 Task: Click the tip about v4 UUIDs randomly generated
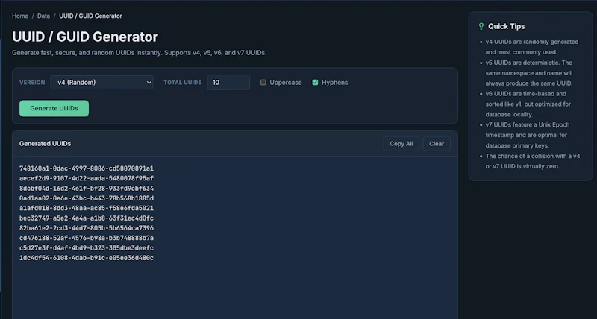click(532, 47)
